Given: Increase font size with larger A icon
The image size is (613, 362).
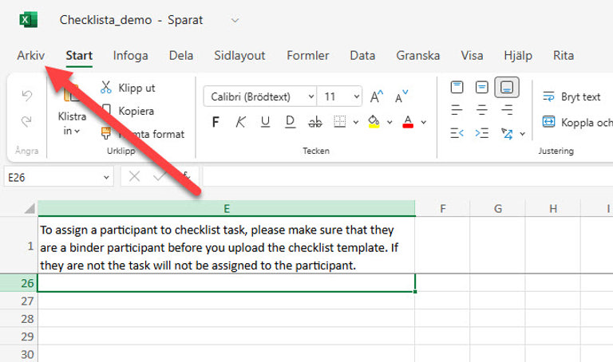Looking at the screenshot, I should [377, 96].
